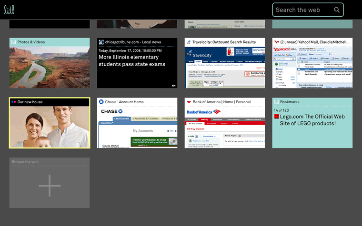Screen dimensions: 362x226
Task: Click the litl logo
Action: 9,10
